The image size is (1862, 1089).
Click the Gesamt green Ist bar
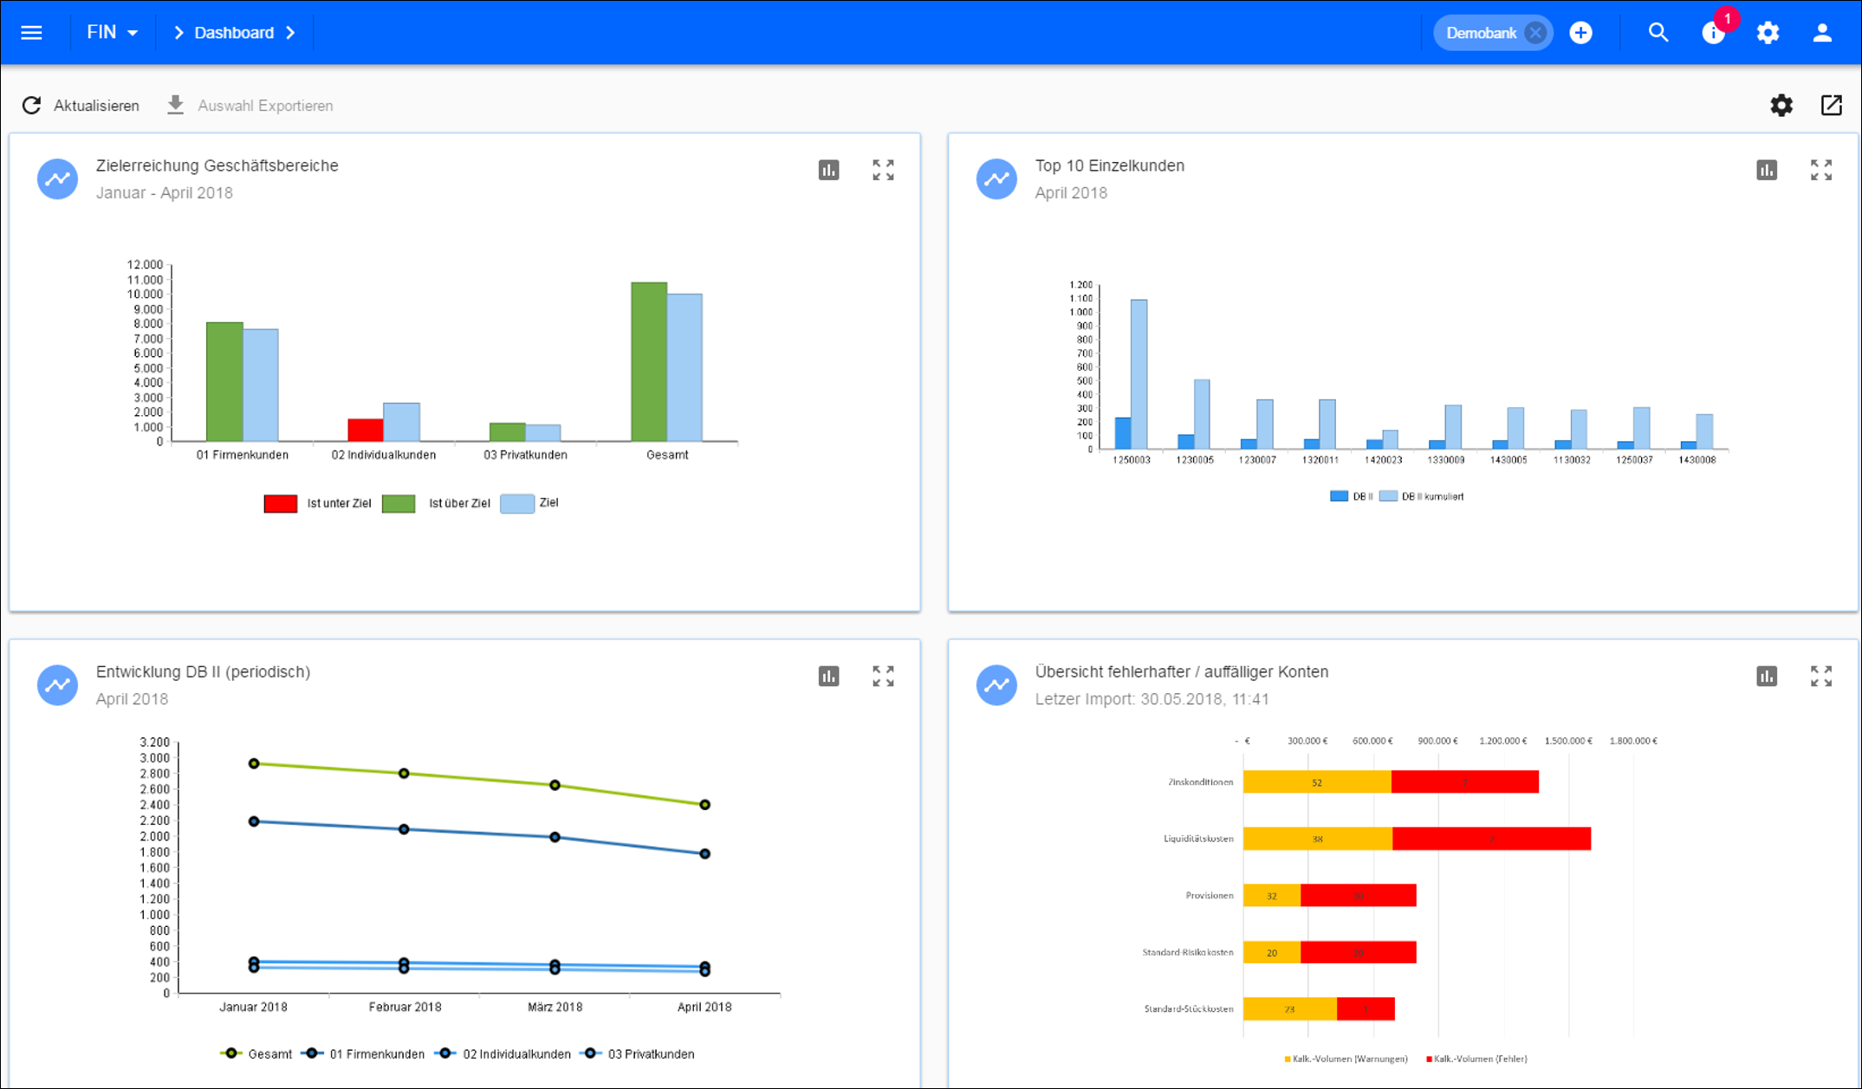click(648, 362)
